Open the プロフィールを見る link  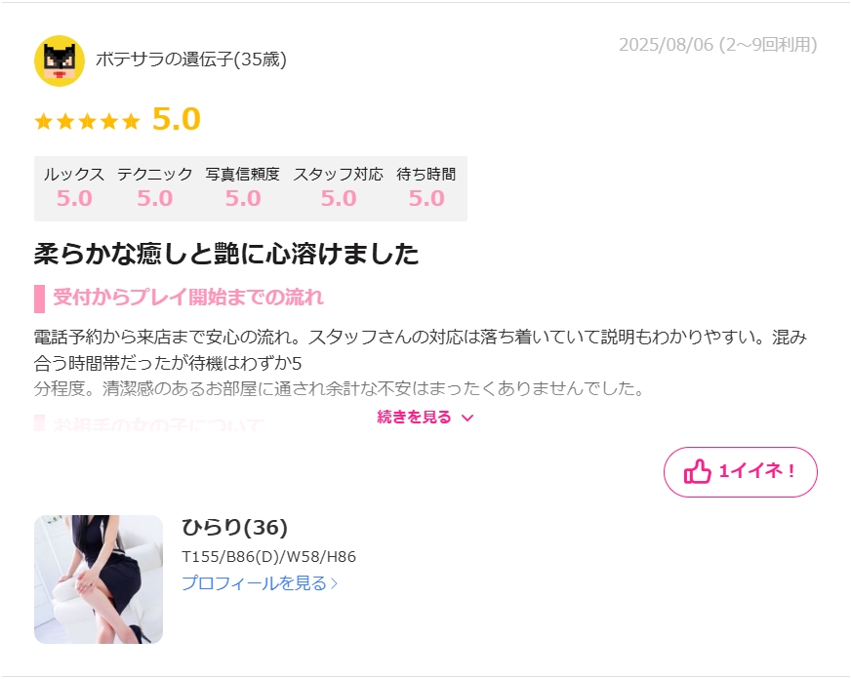[260, 583]
